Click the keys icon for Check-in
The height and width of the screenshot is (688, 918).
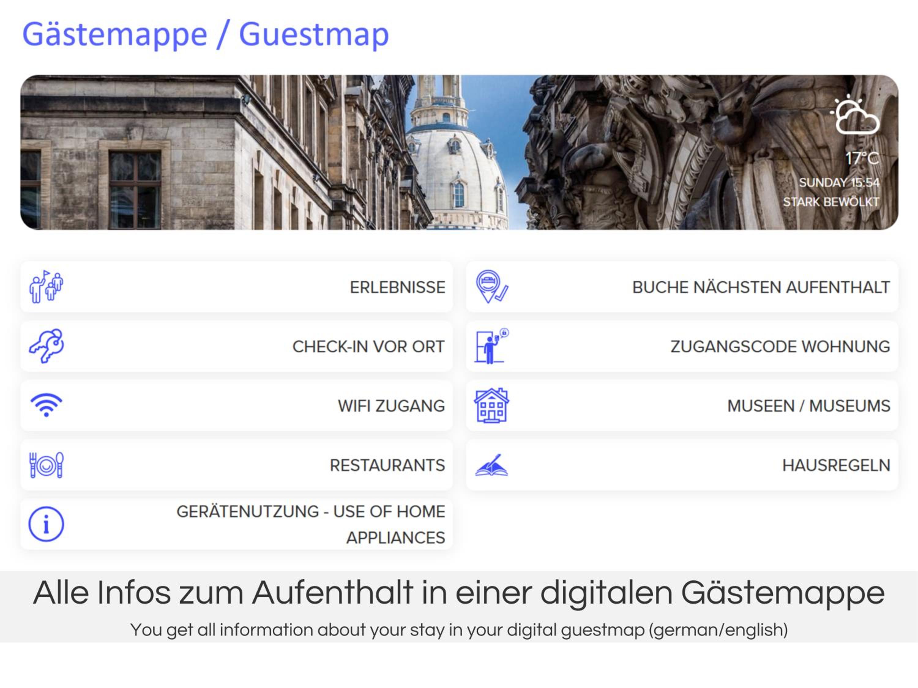[x=46, y=346]
